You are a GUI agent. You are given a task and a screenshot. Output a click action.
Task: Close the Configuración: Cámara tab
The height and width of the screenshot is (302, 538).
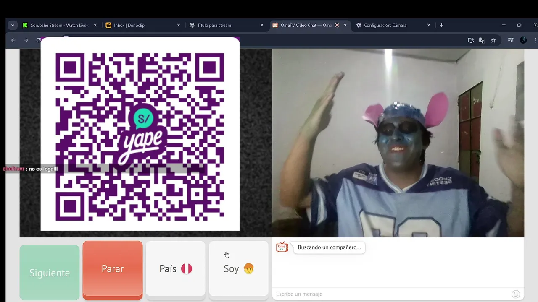[x=429, y=25]
